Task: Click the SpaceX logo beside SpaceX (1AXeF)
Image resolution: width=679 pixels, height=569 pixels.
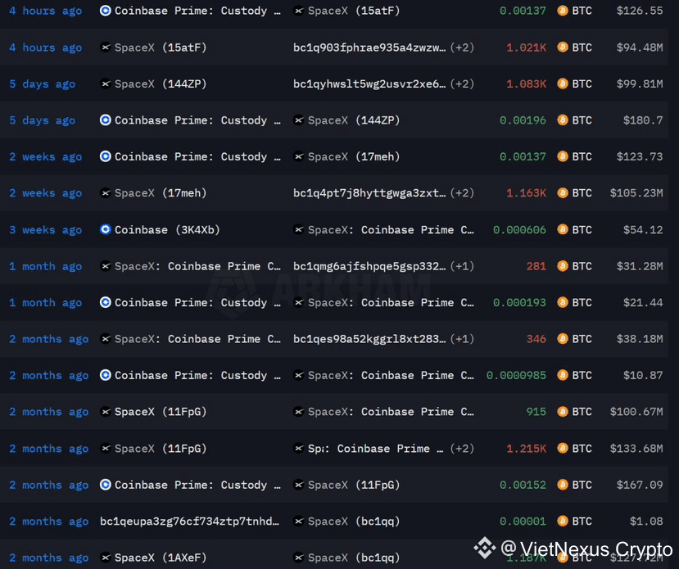Action: point(105,558)
